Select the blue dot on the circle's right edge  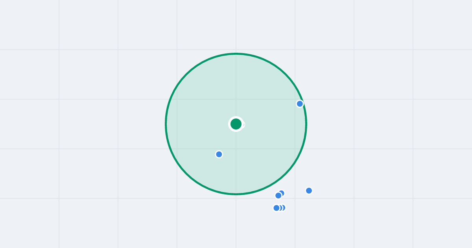pyautogui.click(x=300, y=104)
